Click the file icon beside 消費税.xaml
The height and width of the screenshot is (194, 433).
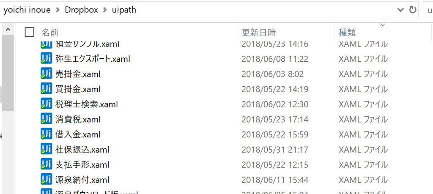[x=46, y=120]
